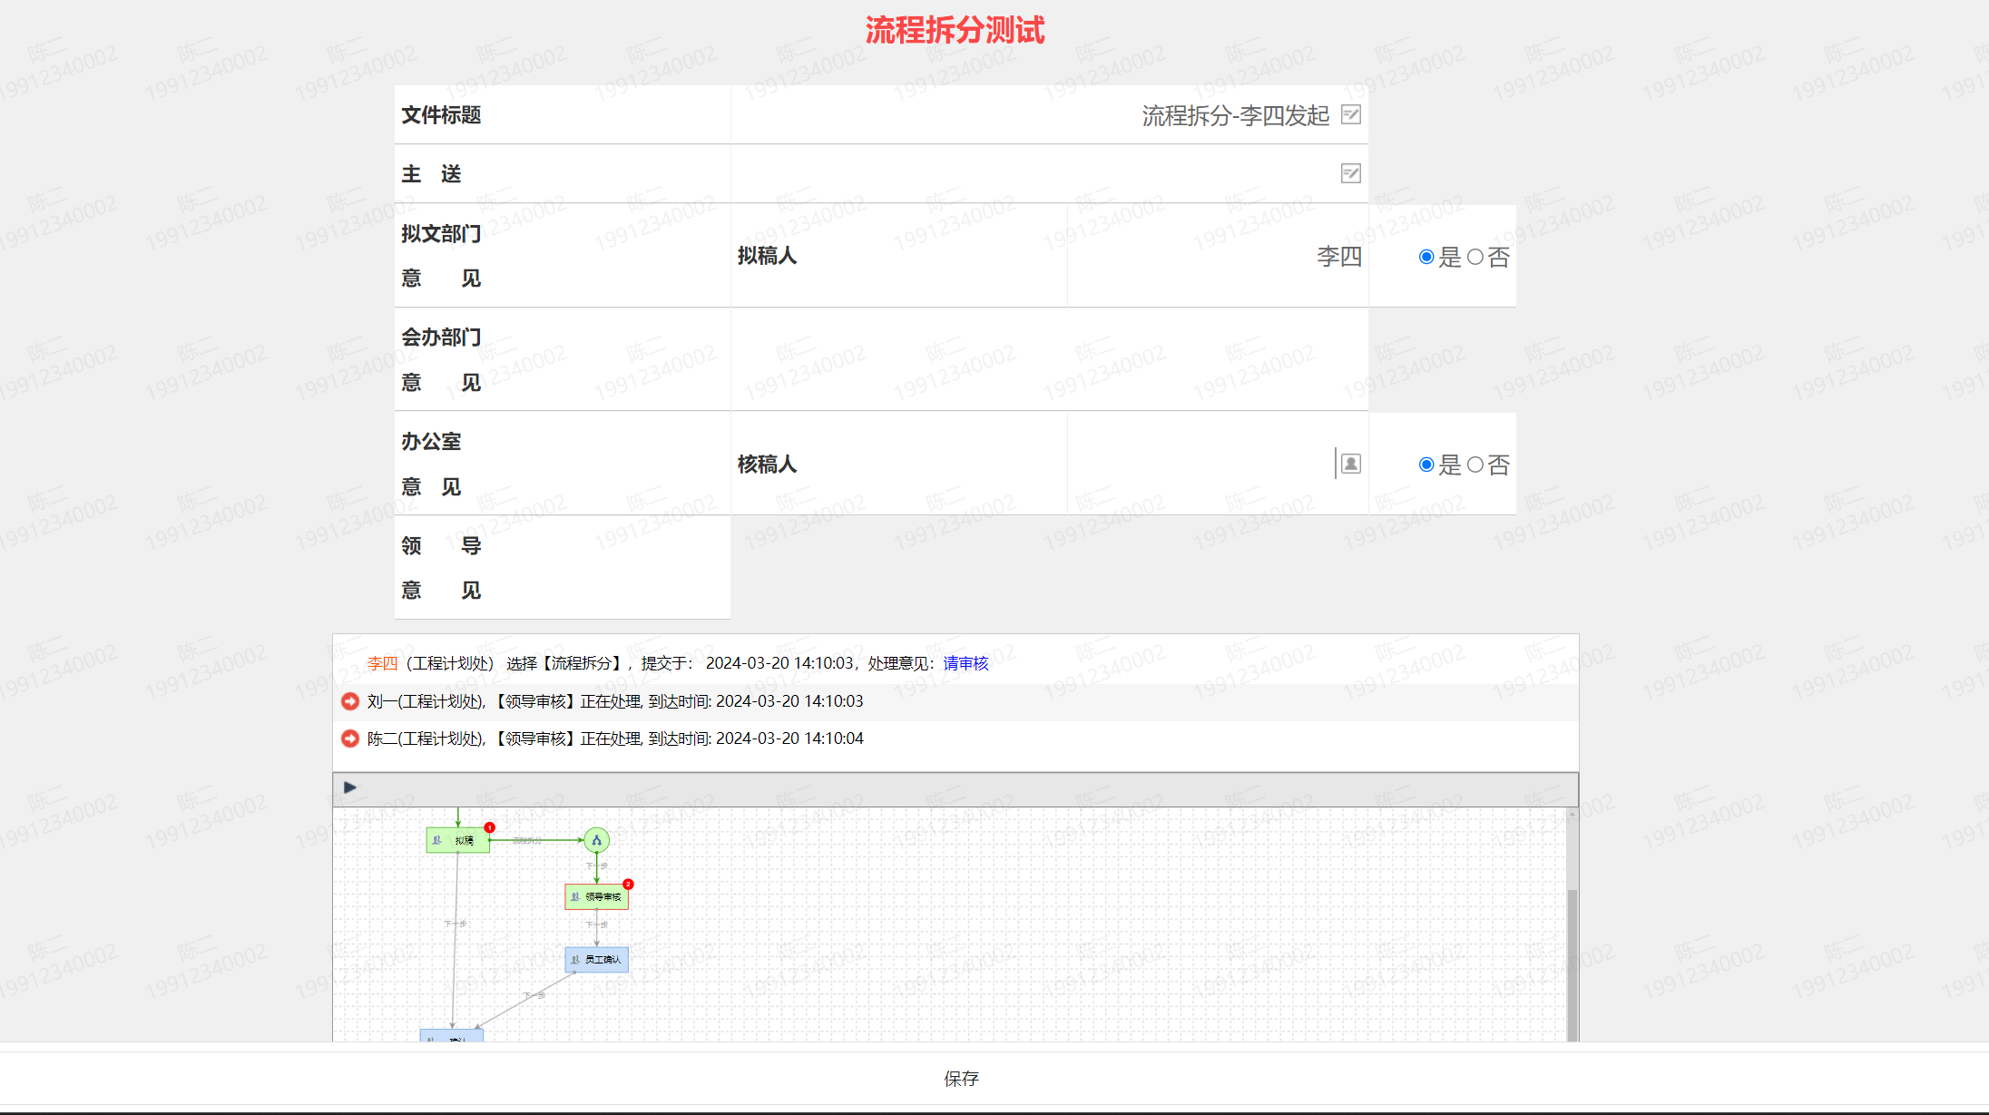Select the 员工确认 flowchart node
The image size is (1989, 1115).
[596, 959]
